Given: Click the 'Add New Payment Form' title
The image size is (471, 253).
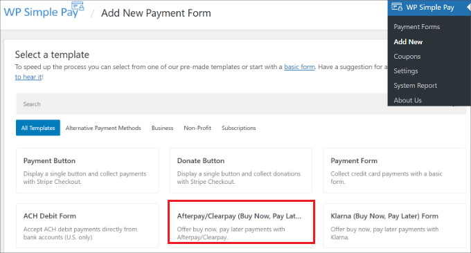Looking at the screenshot, I should coord(156,13).
